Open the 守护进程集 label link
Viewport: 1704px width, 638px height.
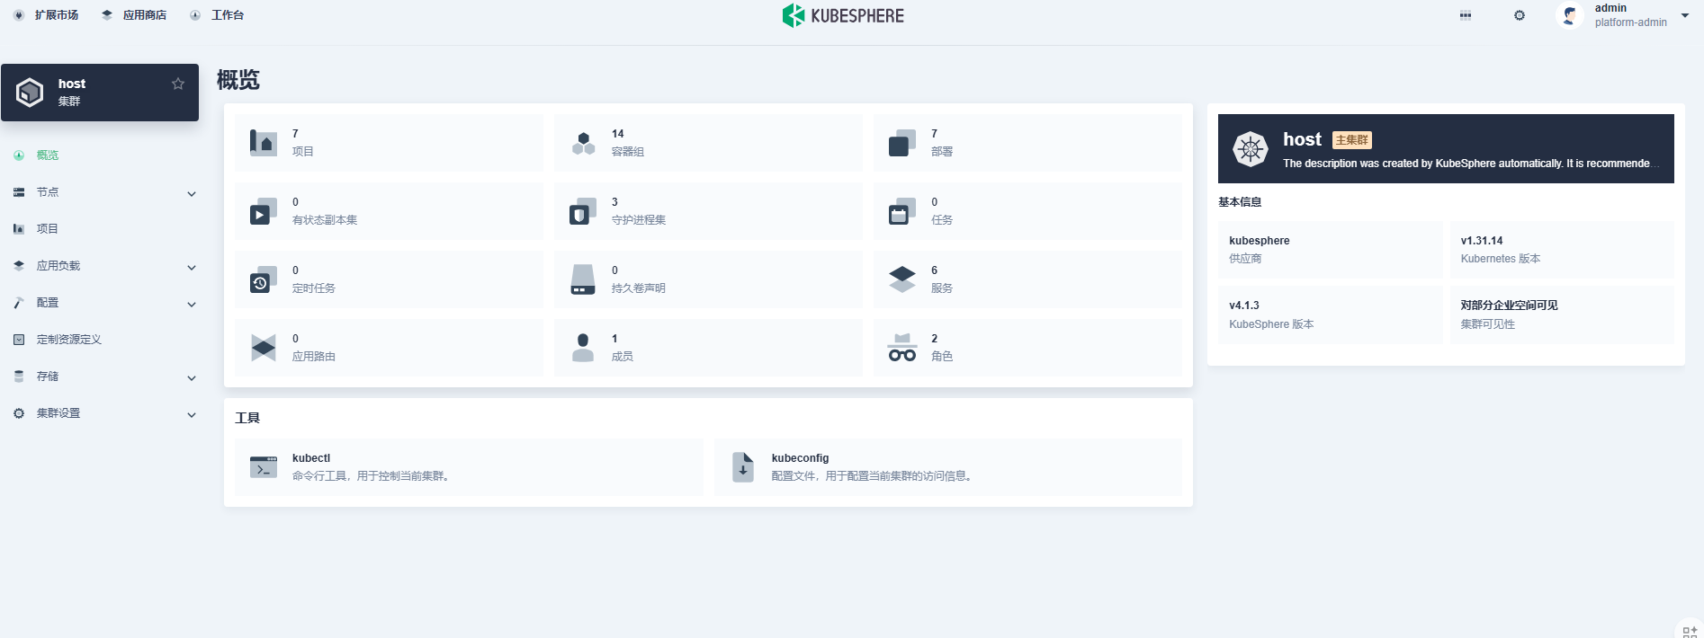[x=639, y=220]
